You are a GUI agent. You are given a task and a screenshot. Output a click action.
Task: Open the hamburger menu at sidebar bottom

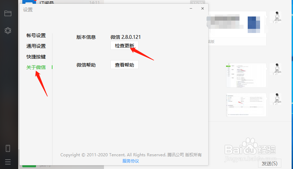[x=8, y=162]
